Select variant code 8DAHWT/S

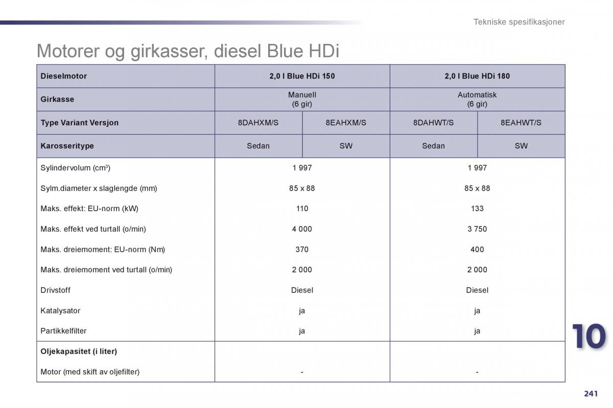[433, 123]
